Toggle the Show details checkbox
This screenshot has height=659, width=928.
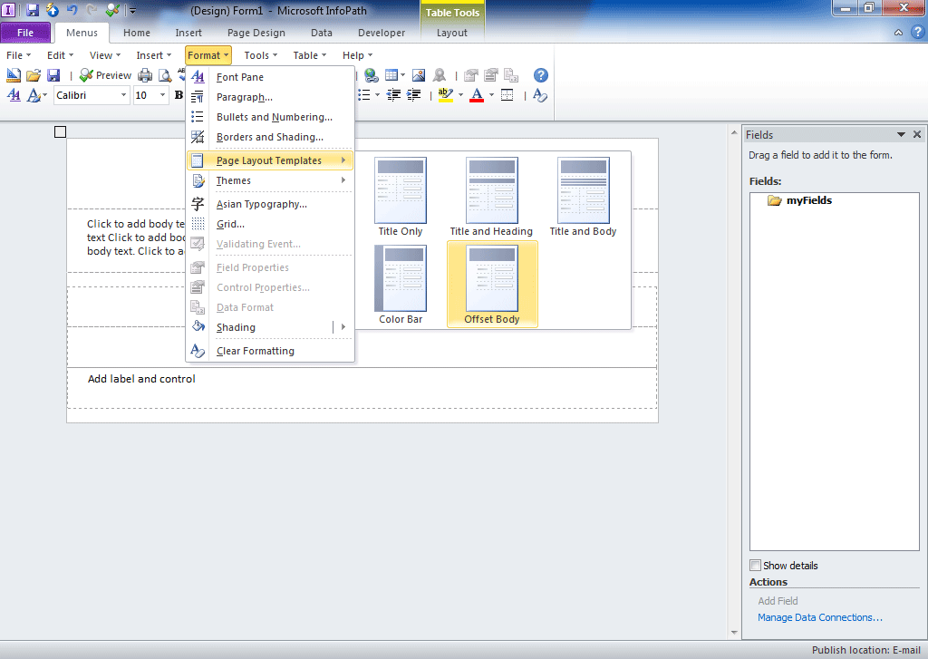point(755,565)
